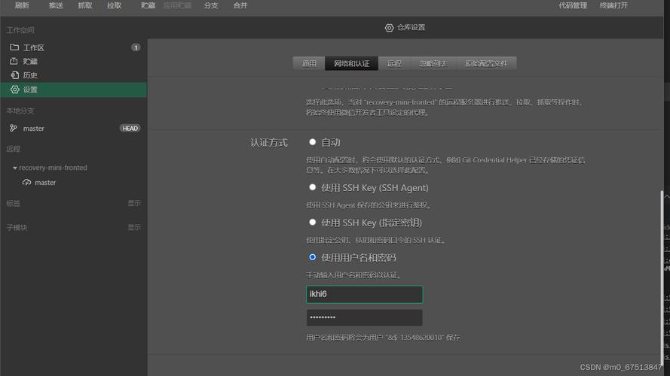Show the 标签 tags section

pyautogui.click(x=133, y=203)
